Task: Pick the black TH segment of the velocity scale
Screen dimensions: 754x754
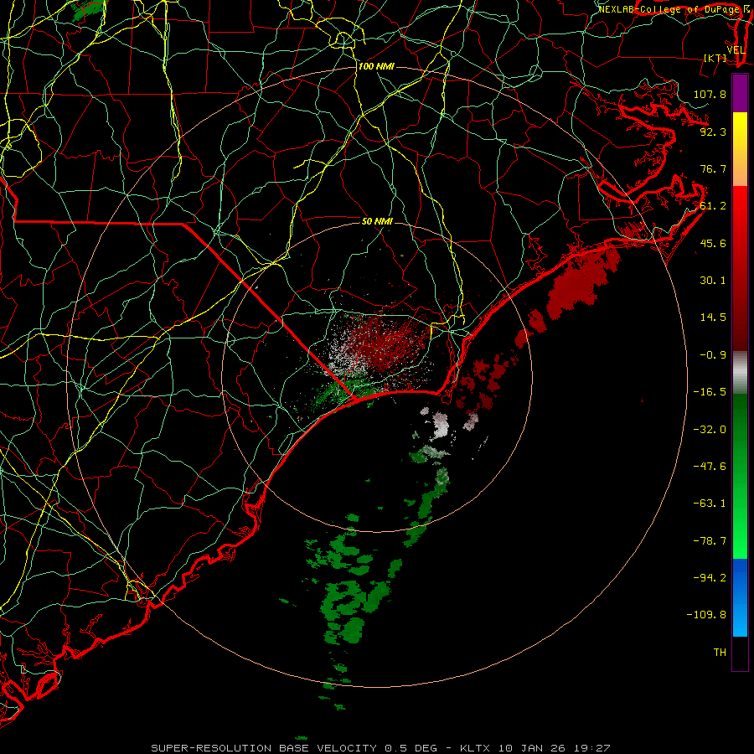Action: pos(740,653)
